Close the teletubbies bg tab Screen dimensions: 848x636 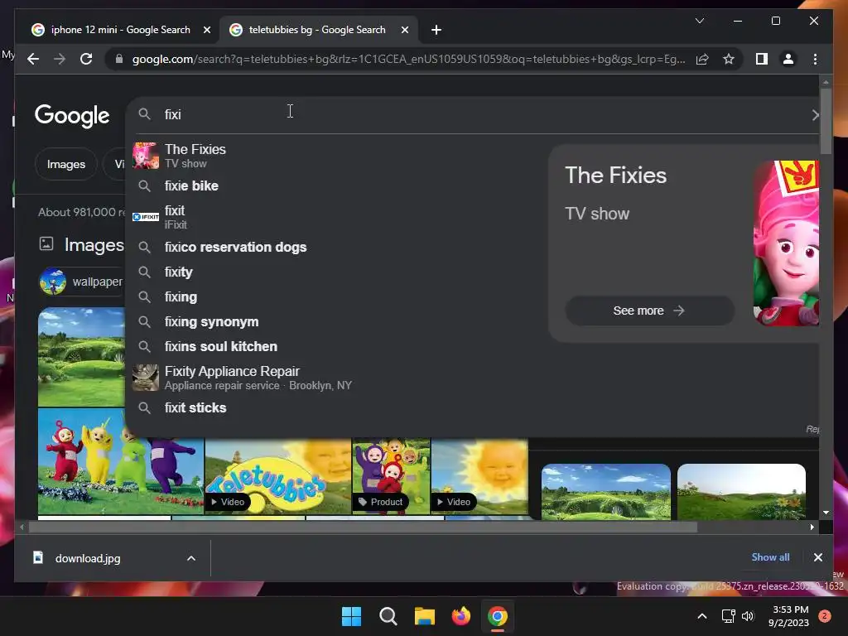(x=404, y=30)
